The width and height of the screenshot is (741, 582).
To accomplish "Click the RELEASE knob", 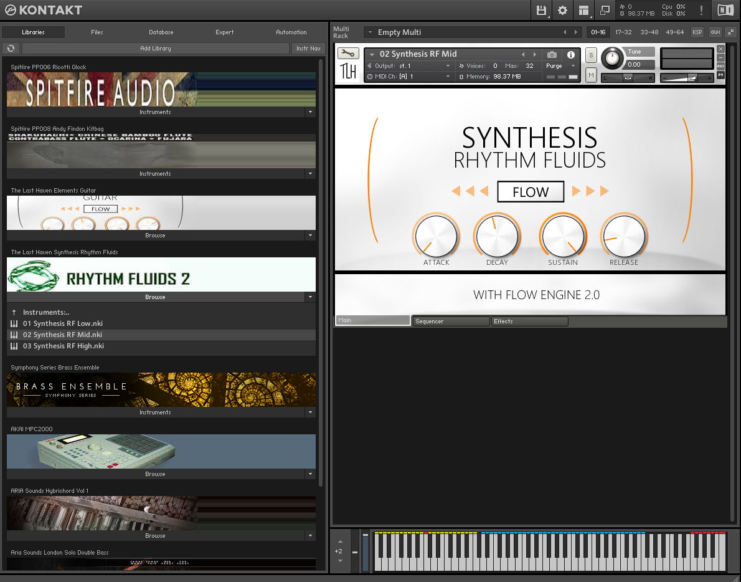I will click(624, 236).
